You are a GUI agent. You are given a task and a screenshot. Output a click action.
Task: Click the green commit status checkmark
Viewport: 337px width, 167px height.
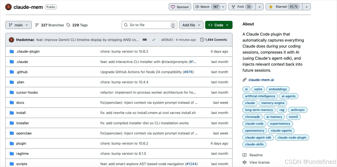point(154,40)
